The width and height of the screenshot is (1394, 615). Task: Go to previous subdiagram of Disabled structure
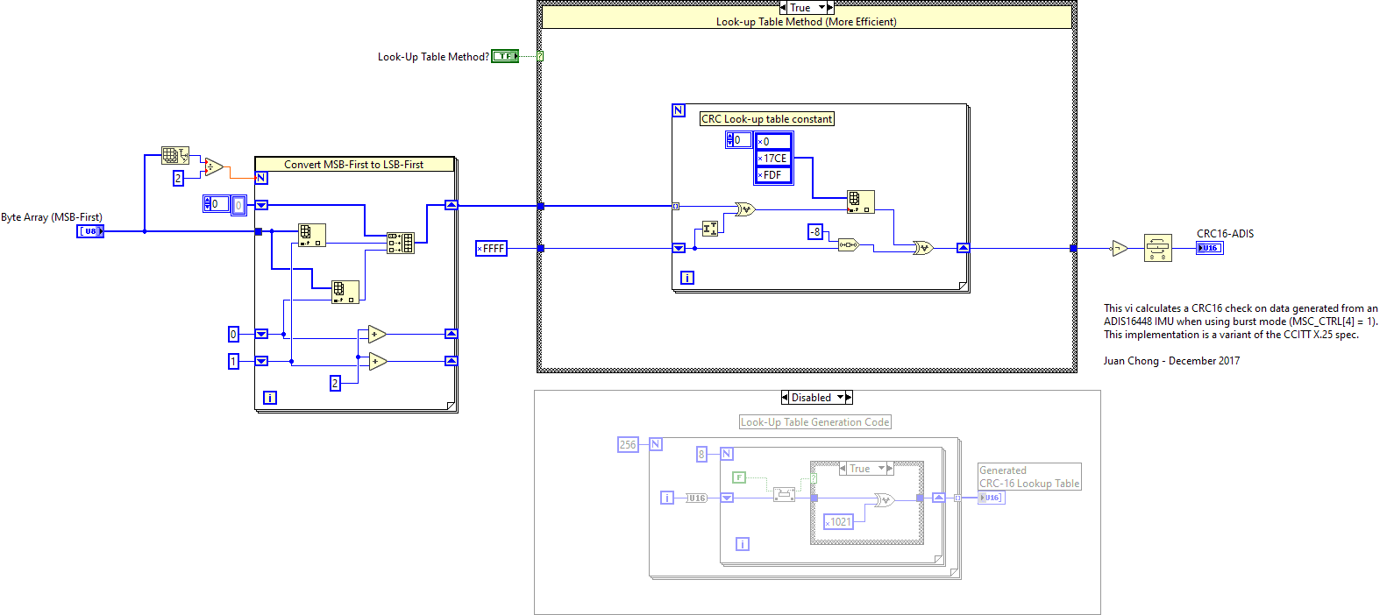point(785,398)
